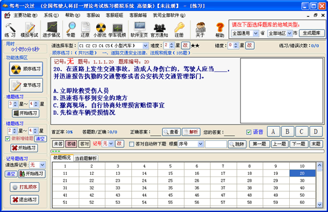This screenshot has width=328, height=212.
Task: Toggle 答对自动转下题 checkbox
Action: [x=132, y=144]
